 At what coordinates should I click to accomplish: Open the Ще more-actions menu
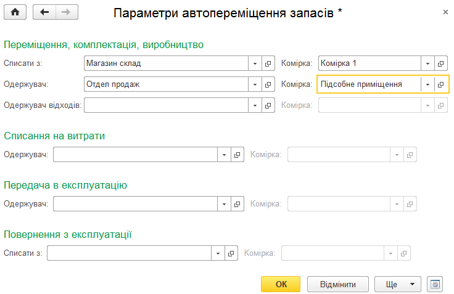click(397, 284)
